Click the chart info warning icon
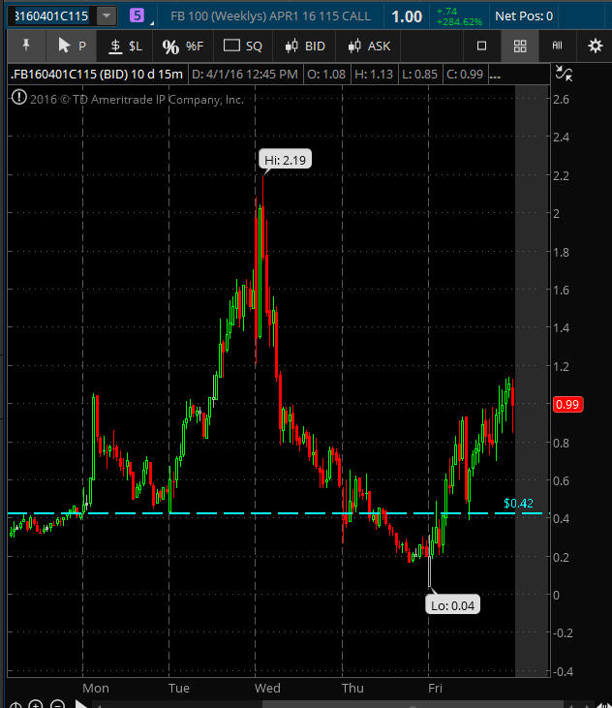 (x=19, y=98)
